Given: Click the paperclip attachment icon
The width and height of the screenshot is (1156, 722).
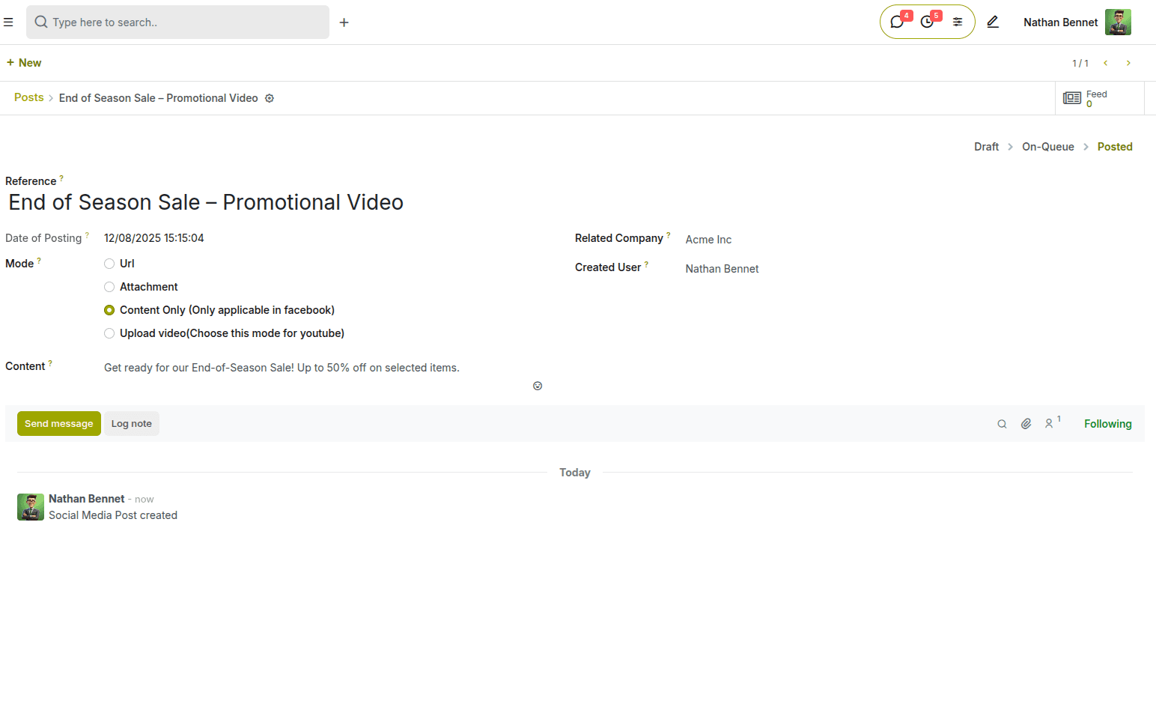Looking at the screenshot, I should pyautogui.click(x=1026, y=423).
